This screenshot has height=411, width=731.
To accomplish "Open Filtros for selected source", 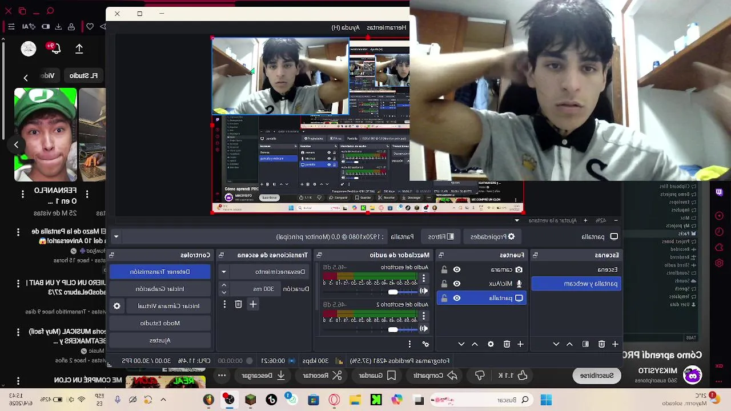I will click(x=441, y=237).
